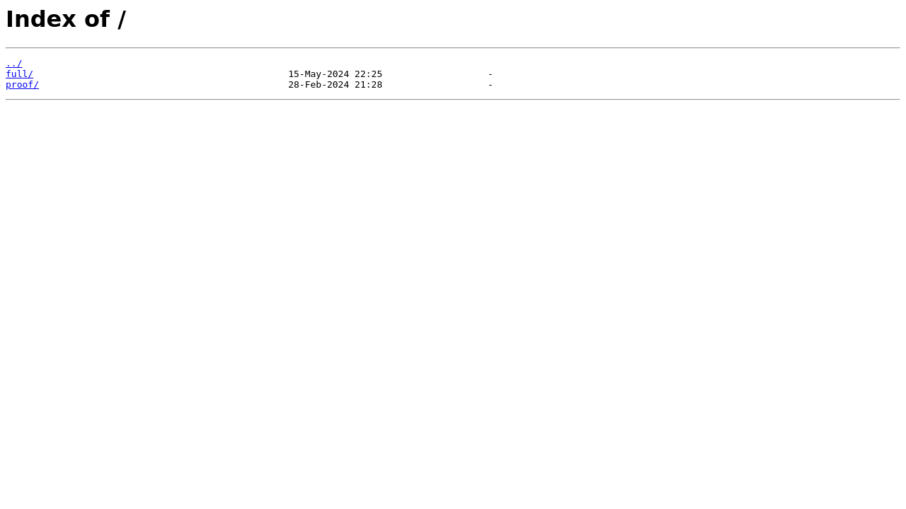This screenshot has height=509, width=906.
Task: Open the proof/ directory link
Action: coord(22,85)
